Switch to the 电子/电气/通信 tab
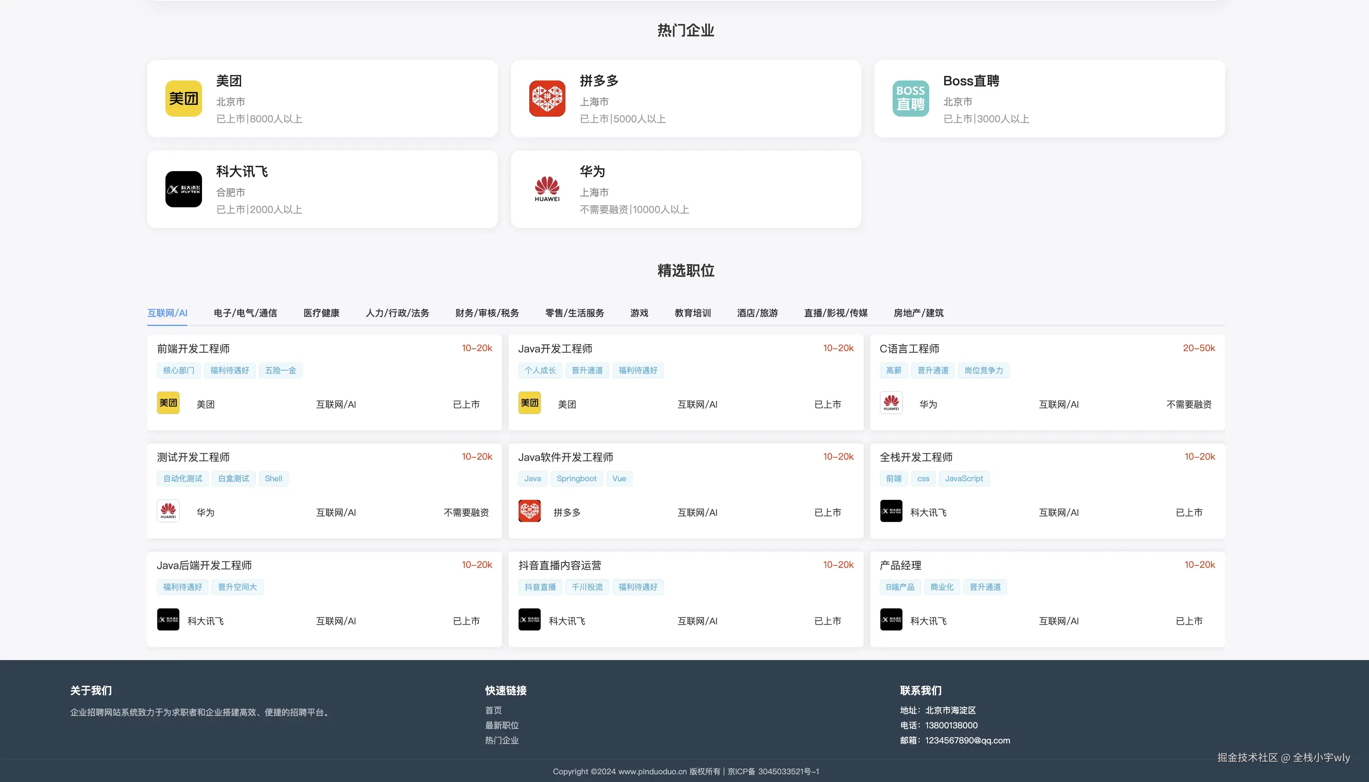Viewport: 1369px width, 782px height. point(245,313)
